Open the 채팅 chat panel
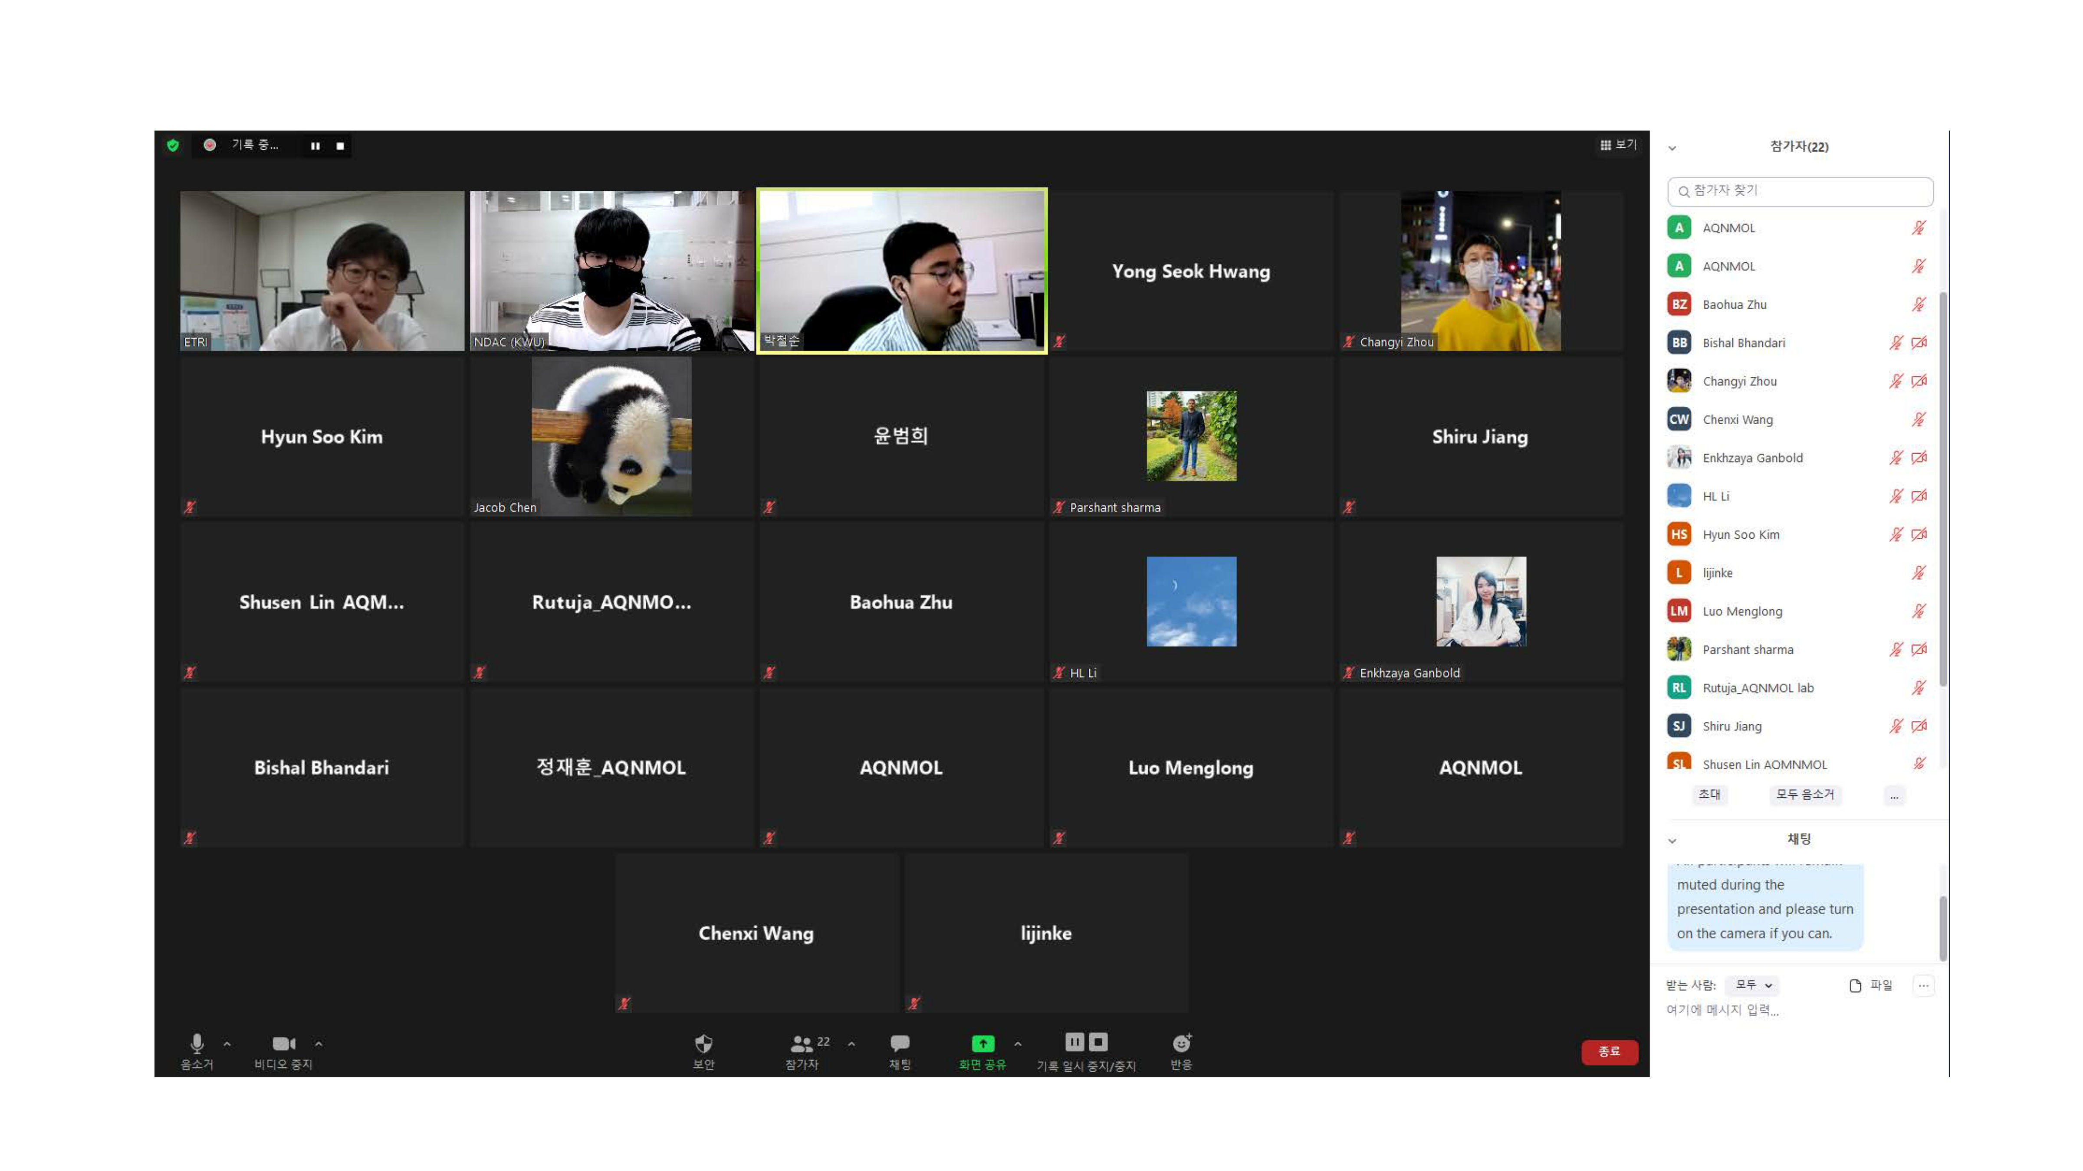The image size is (2083, 1171). (x=900, y=1051)
